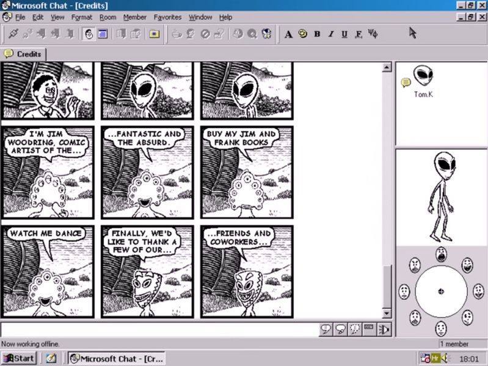This screenshot has height=366, width=488.
Task: Switch to Text View icon
Action: point(103,34)
